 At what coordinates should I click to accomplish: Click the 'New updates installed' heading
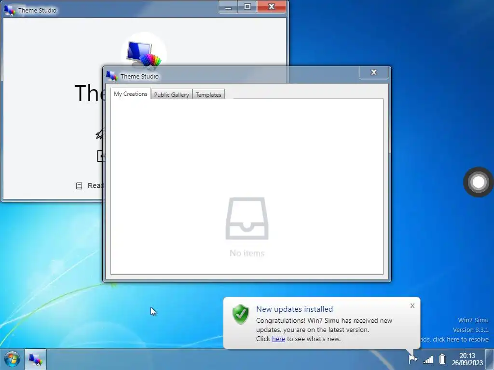point(294,309)
